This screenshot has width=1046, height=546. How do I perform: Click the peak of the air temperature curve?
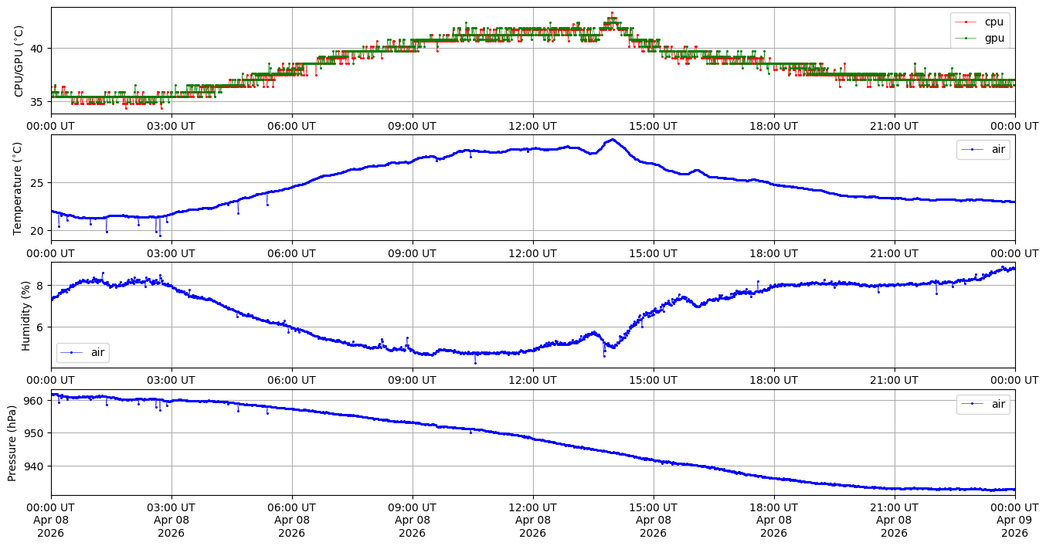[x=612, y=140]
